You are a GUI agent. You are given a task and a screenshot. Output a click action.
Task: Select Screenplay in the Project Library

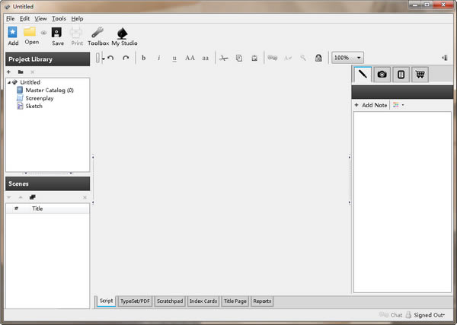click(39, 98)
